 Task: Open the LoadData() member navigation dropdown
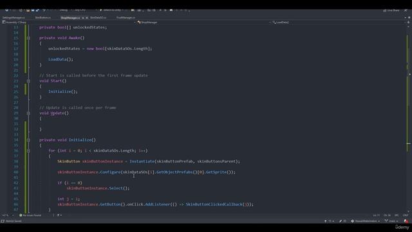coord(339,23)
